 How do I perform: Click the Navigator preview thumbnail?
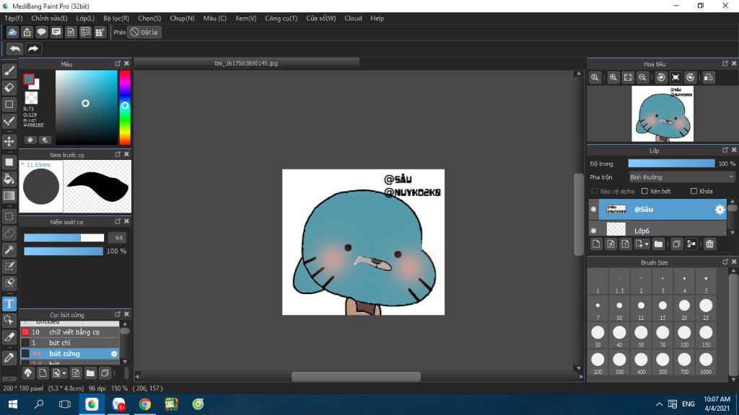point(663,113)
